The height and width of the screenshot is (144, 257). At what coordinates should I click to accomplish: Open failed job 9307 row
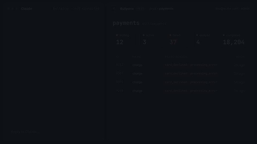[x=180, y=74]
